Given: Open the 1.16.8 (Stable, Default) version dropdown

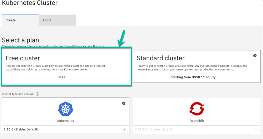Looking at the screenshot, I should 66,129.
